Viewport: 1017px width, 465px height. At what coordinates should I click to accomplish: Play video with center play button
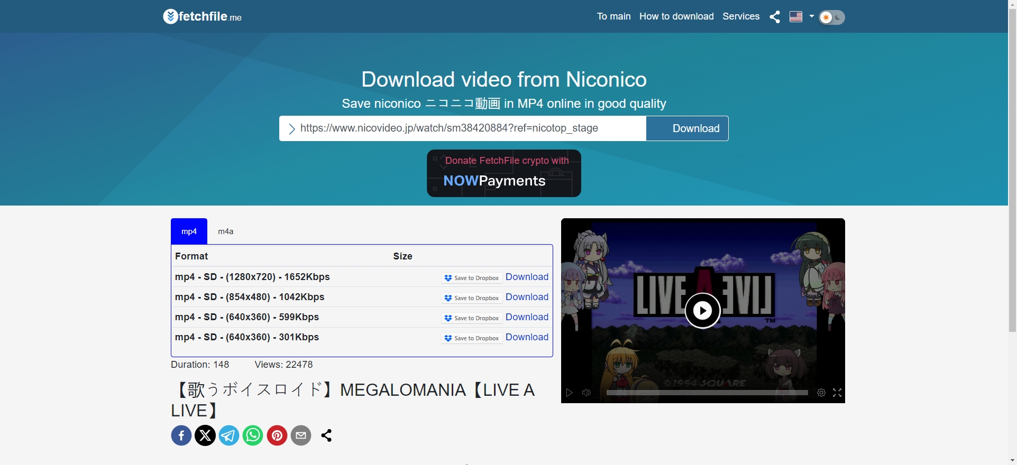point(702,311)
